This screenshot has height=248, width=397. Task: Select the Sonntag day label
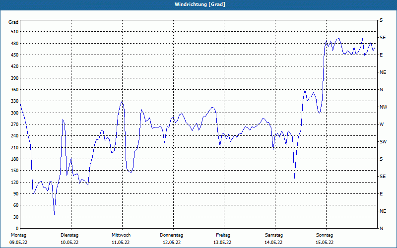[x=325, y=235]
